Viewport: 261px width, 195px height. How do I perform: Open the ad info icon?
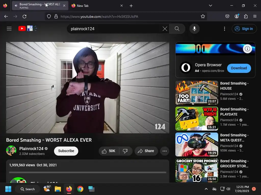coord(247,49)
